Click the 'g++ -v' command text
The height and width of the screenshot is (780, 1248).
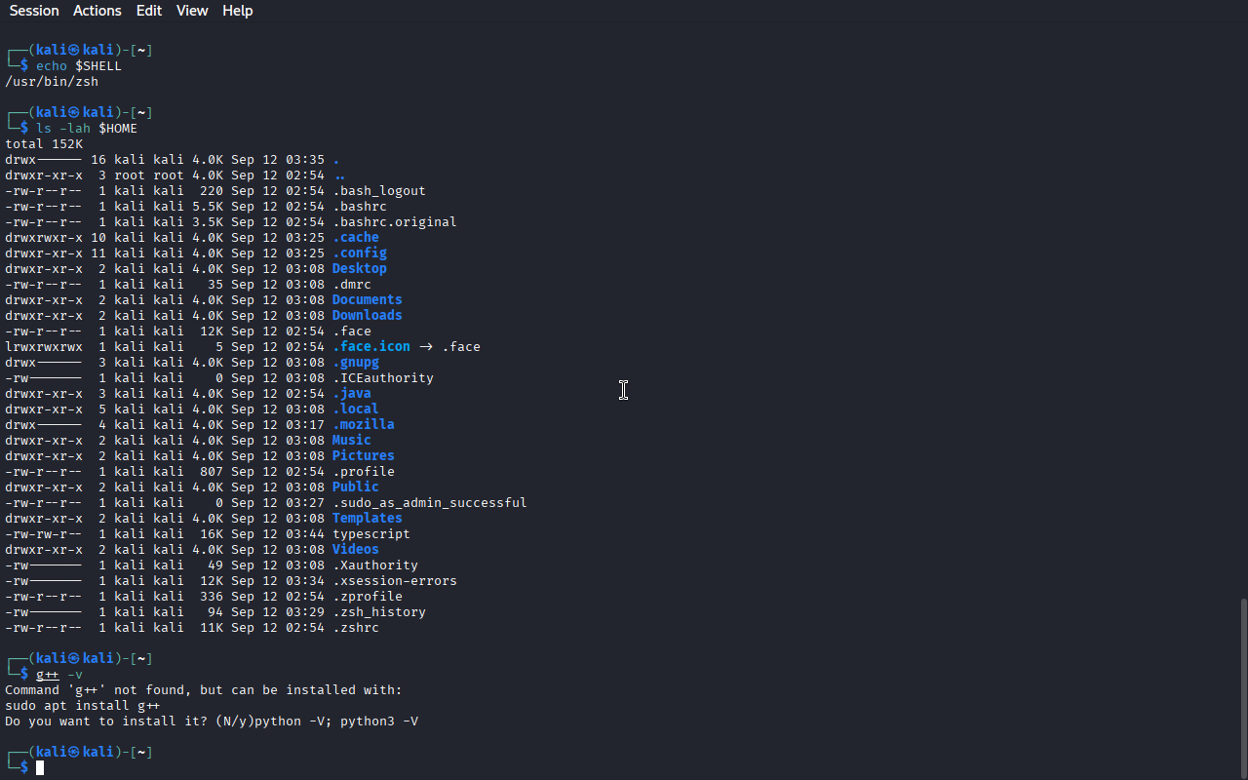(59, 675)
